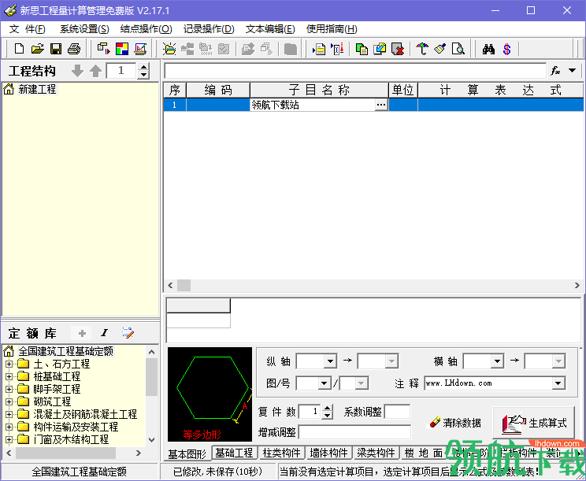
Task: Increase the 复件数 value with up arrow
Action: point(328,409)
